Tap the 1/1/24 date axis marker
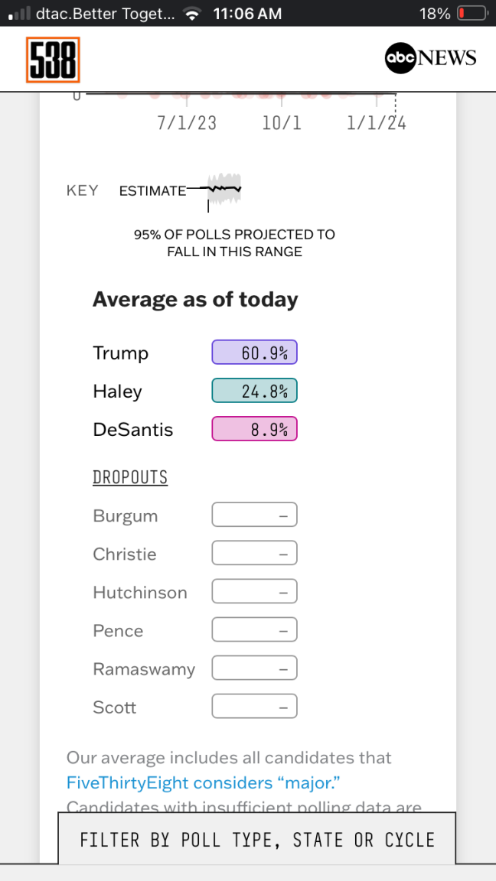 377,122
